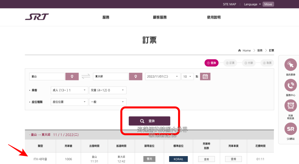Screen dimensions: 299x164
Task: Select KORAIL standard seat for train 1006
Action: 178,159
